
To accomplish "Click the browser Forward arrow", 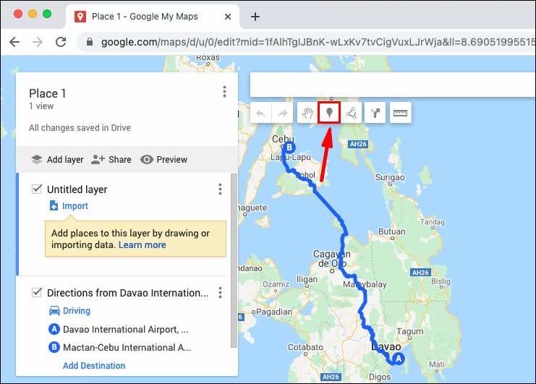I will pos(38,42).
